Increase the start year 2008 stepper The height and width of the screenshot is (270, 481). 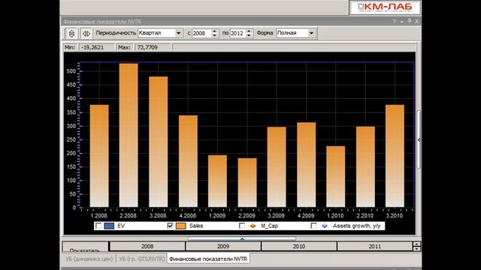tap(214, 31)
